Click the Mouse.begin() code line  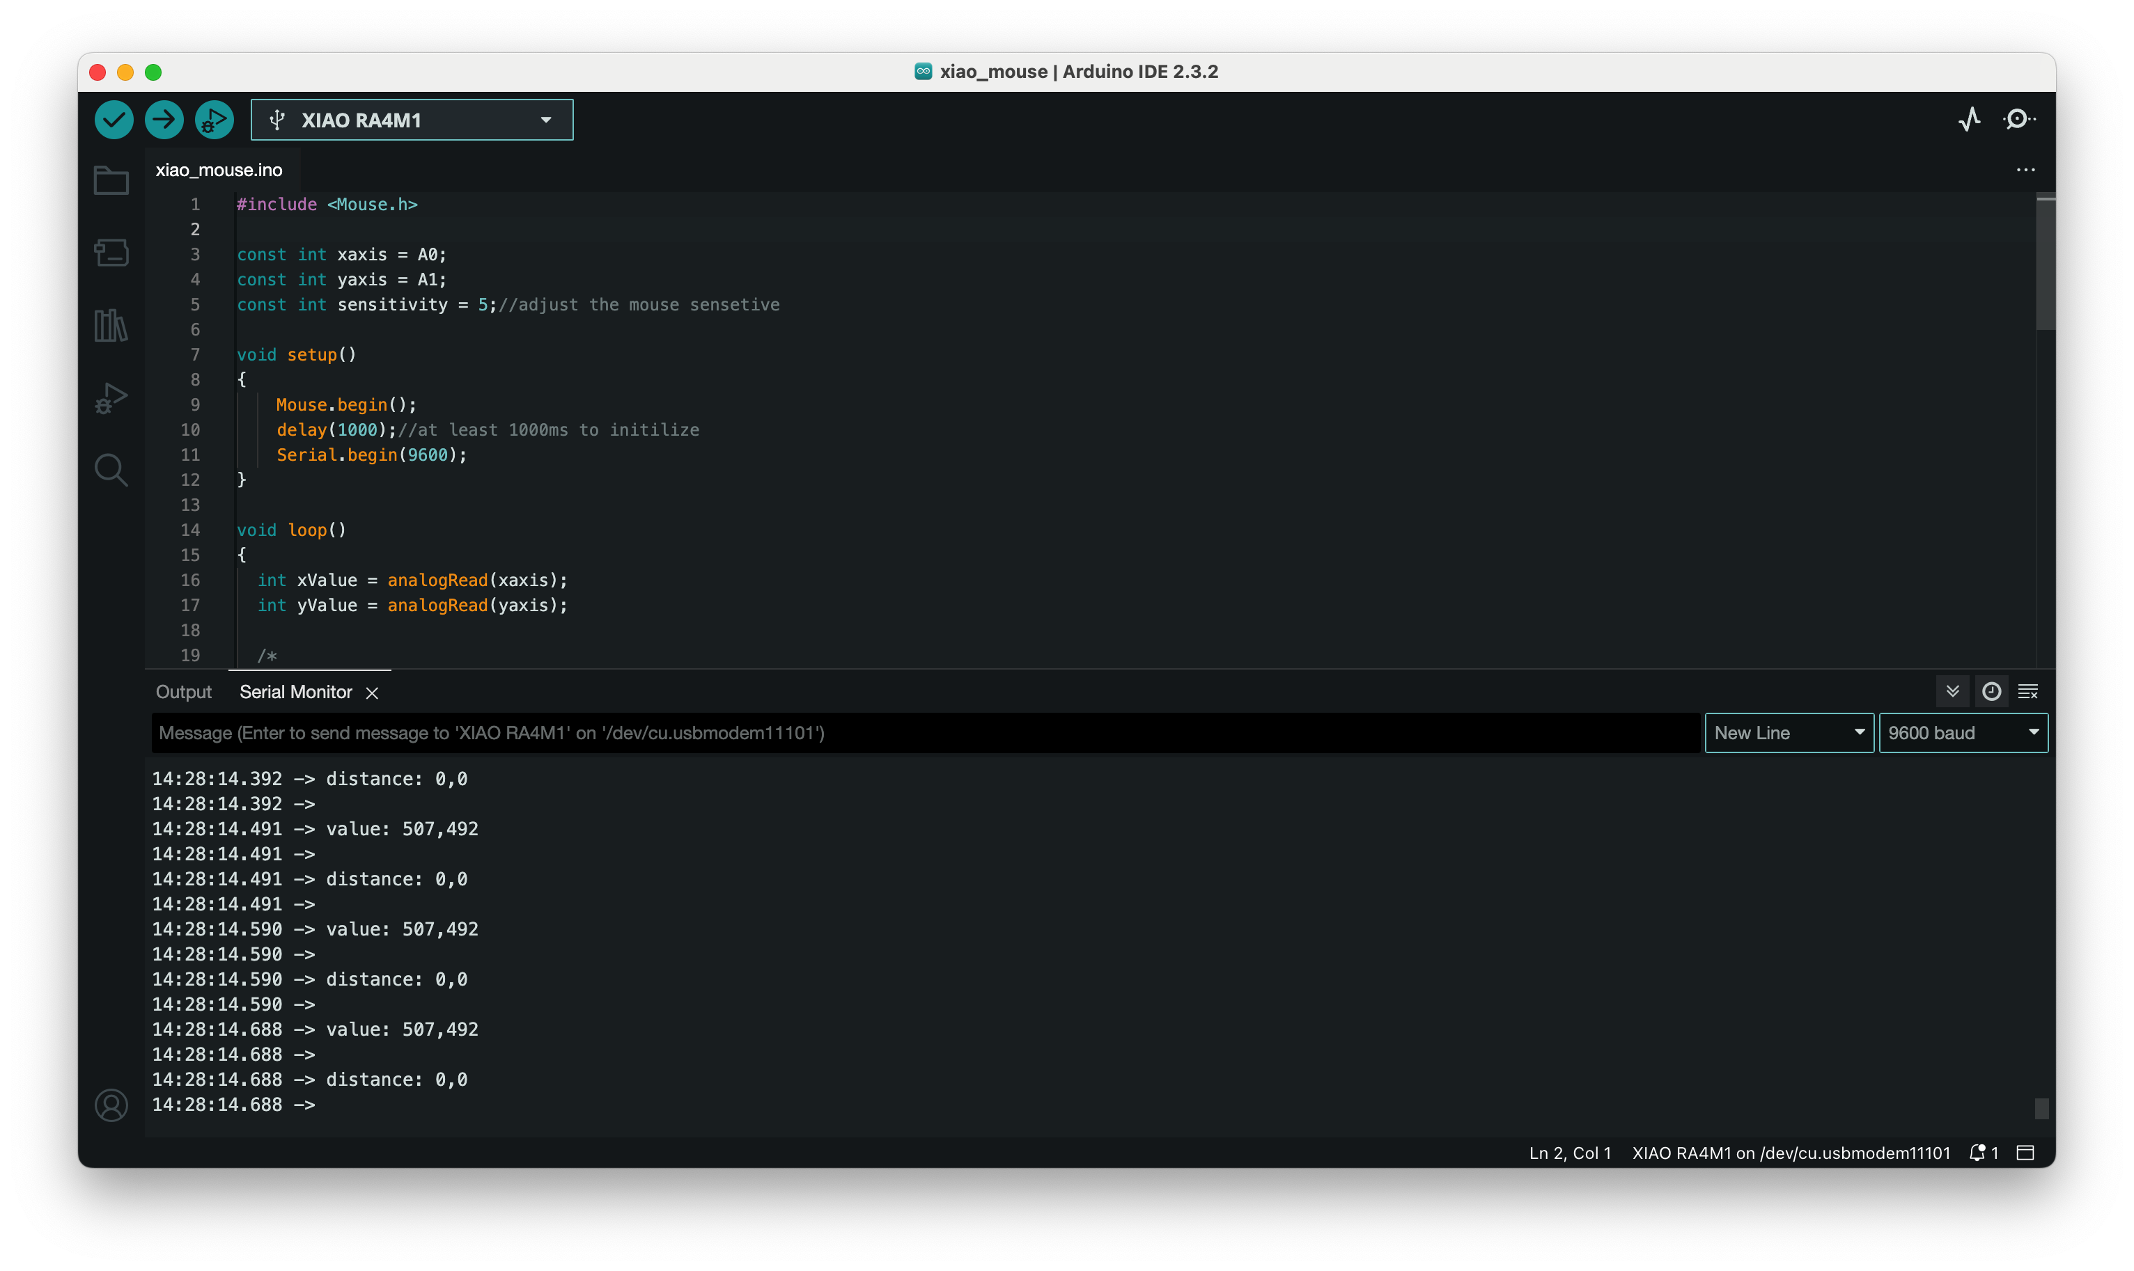[346, 404]
